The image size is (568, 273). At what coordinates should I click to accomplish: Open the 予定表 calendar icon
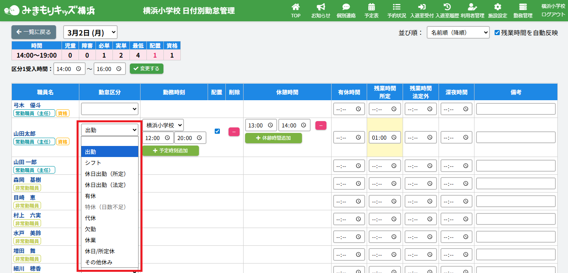tap(371, 7)
